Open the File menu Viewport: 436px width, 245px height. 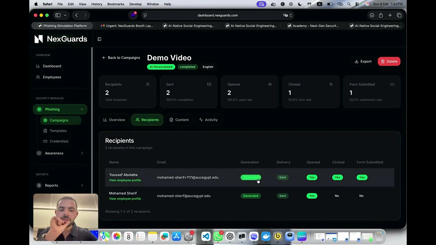60,4
